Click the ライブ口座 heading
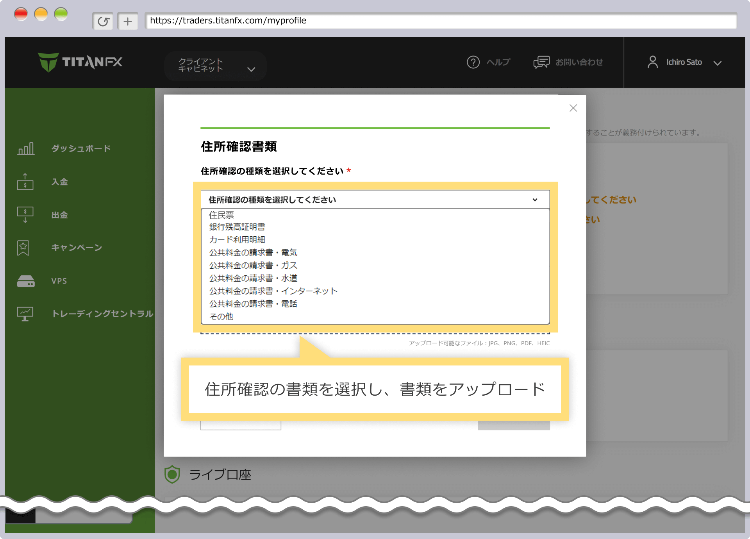The height and width of the screenshot is (539, 750). tap(220, 475)
